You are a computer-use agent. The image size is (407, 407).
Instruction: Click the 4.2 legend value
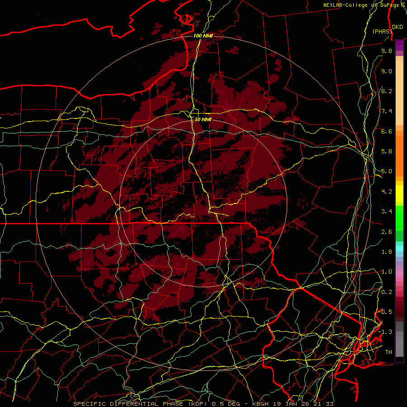tap(387, 192)
